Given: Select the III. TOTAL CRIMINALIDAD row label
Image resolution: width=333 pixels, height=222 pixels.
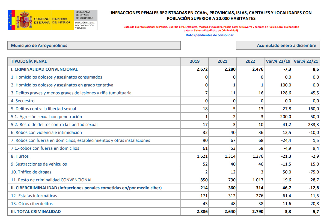Looking at the screenshot, I should (36, 212).
